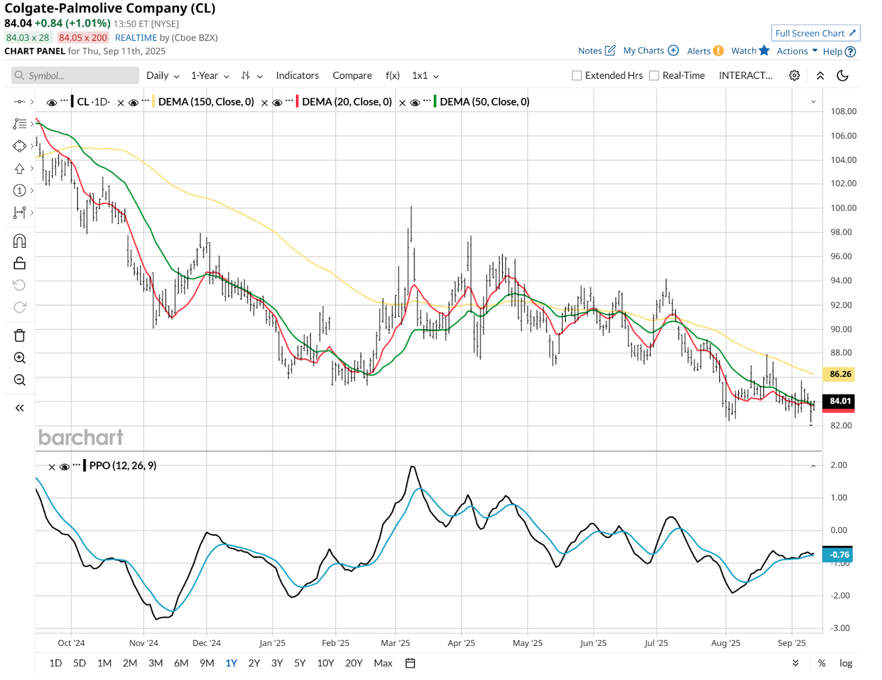Click the Symbol search field
The height and width of the screenshot is (680, 882).
click(x=75, y=76)
